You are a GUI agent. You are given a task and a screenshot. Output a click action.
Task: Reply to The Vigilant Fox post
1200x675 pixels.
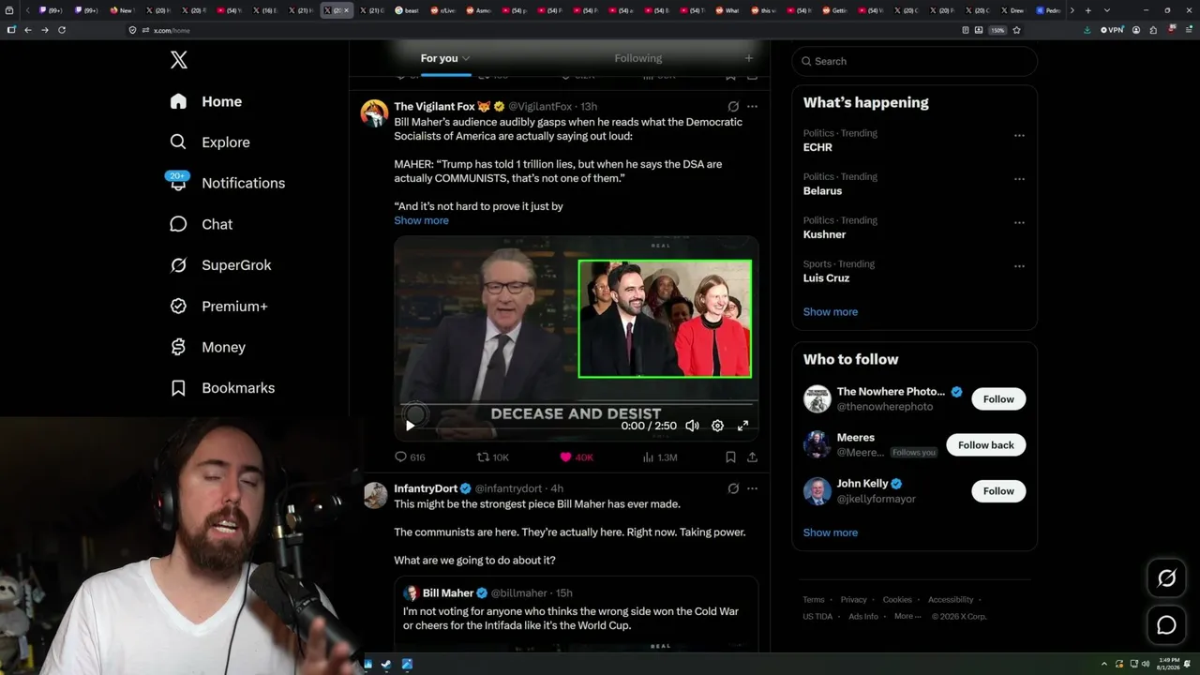[x=410, y=457]
